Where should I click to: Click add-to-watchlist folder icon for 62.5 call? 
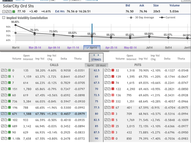[6, 70]
